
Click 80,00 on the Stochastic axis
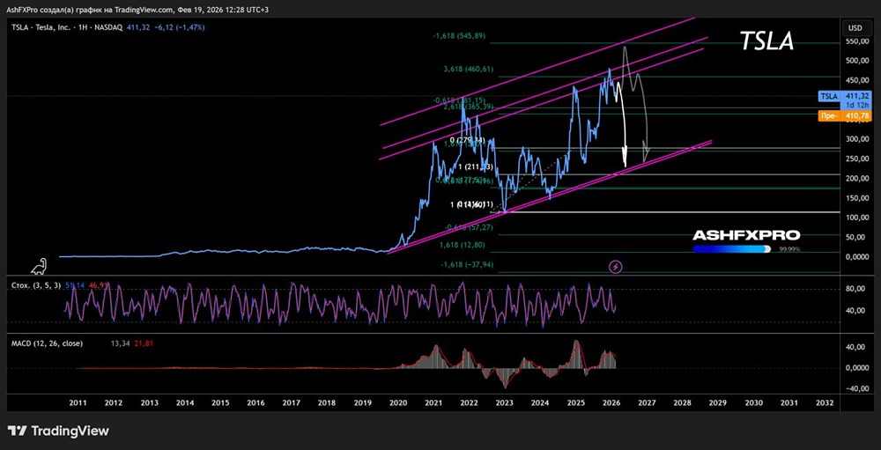tap(856, 289)
